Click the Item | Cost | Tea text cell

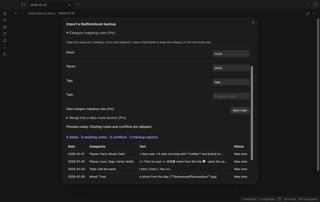point(155,169)
